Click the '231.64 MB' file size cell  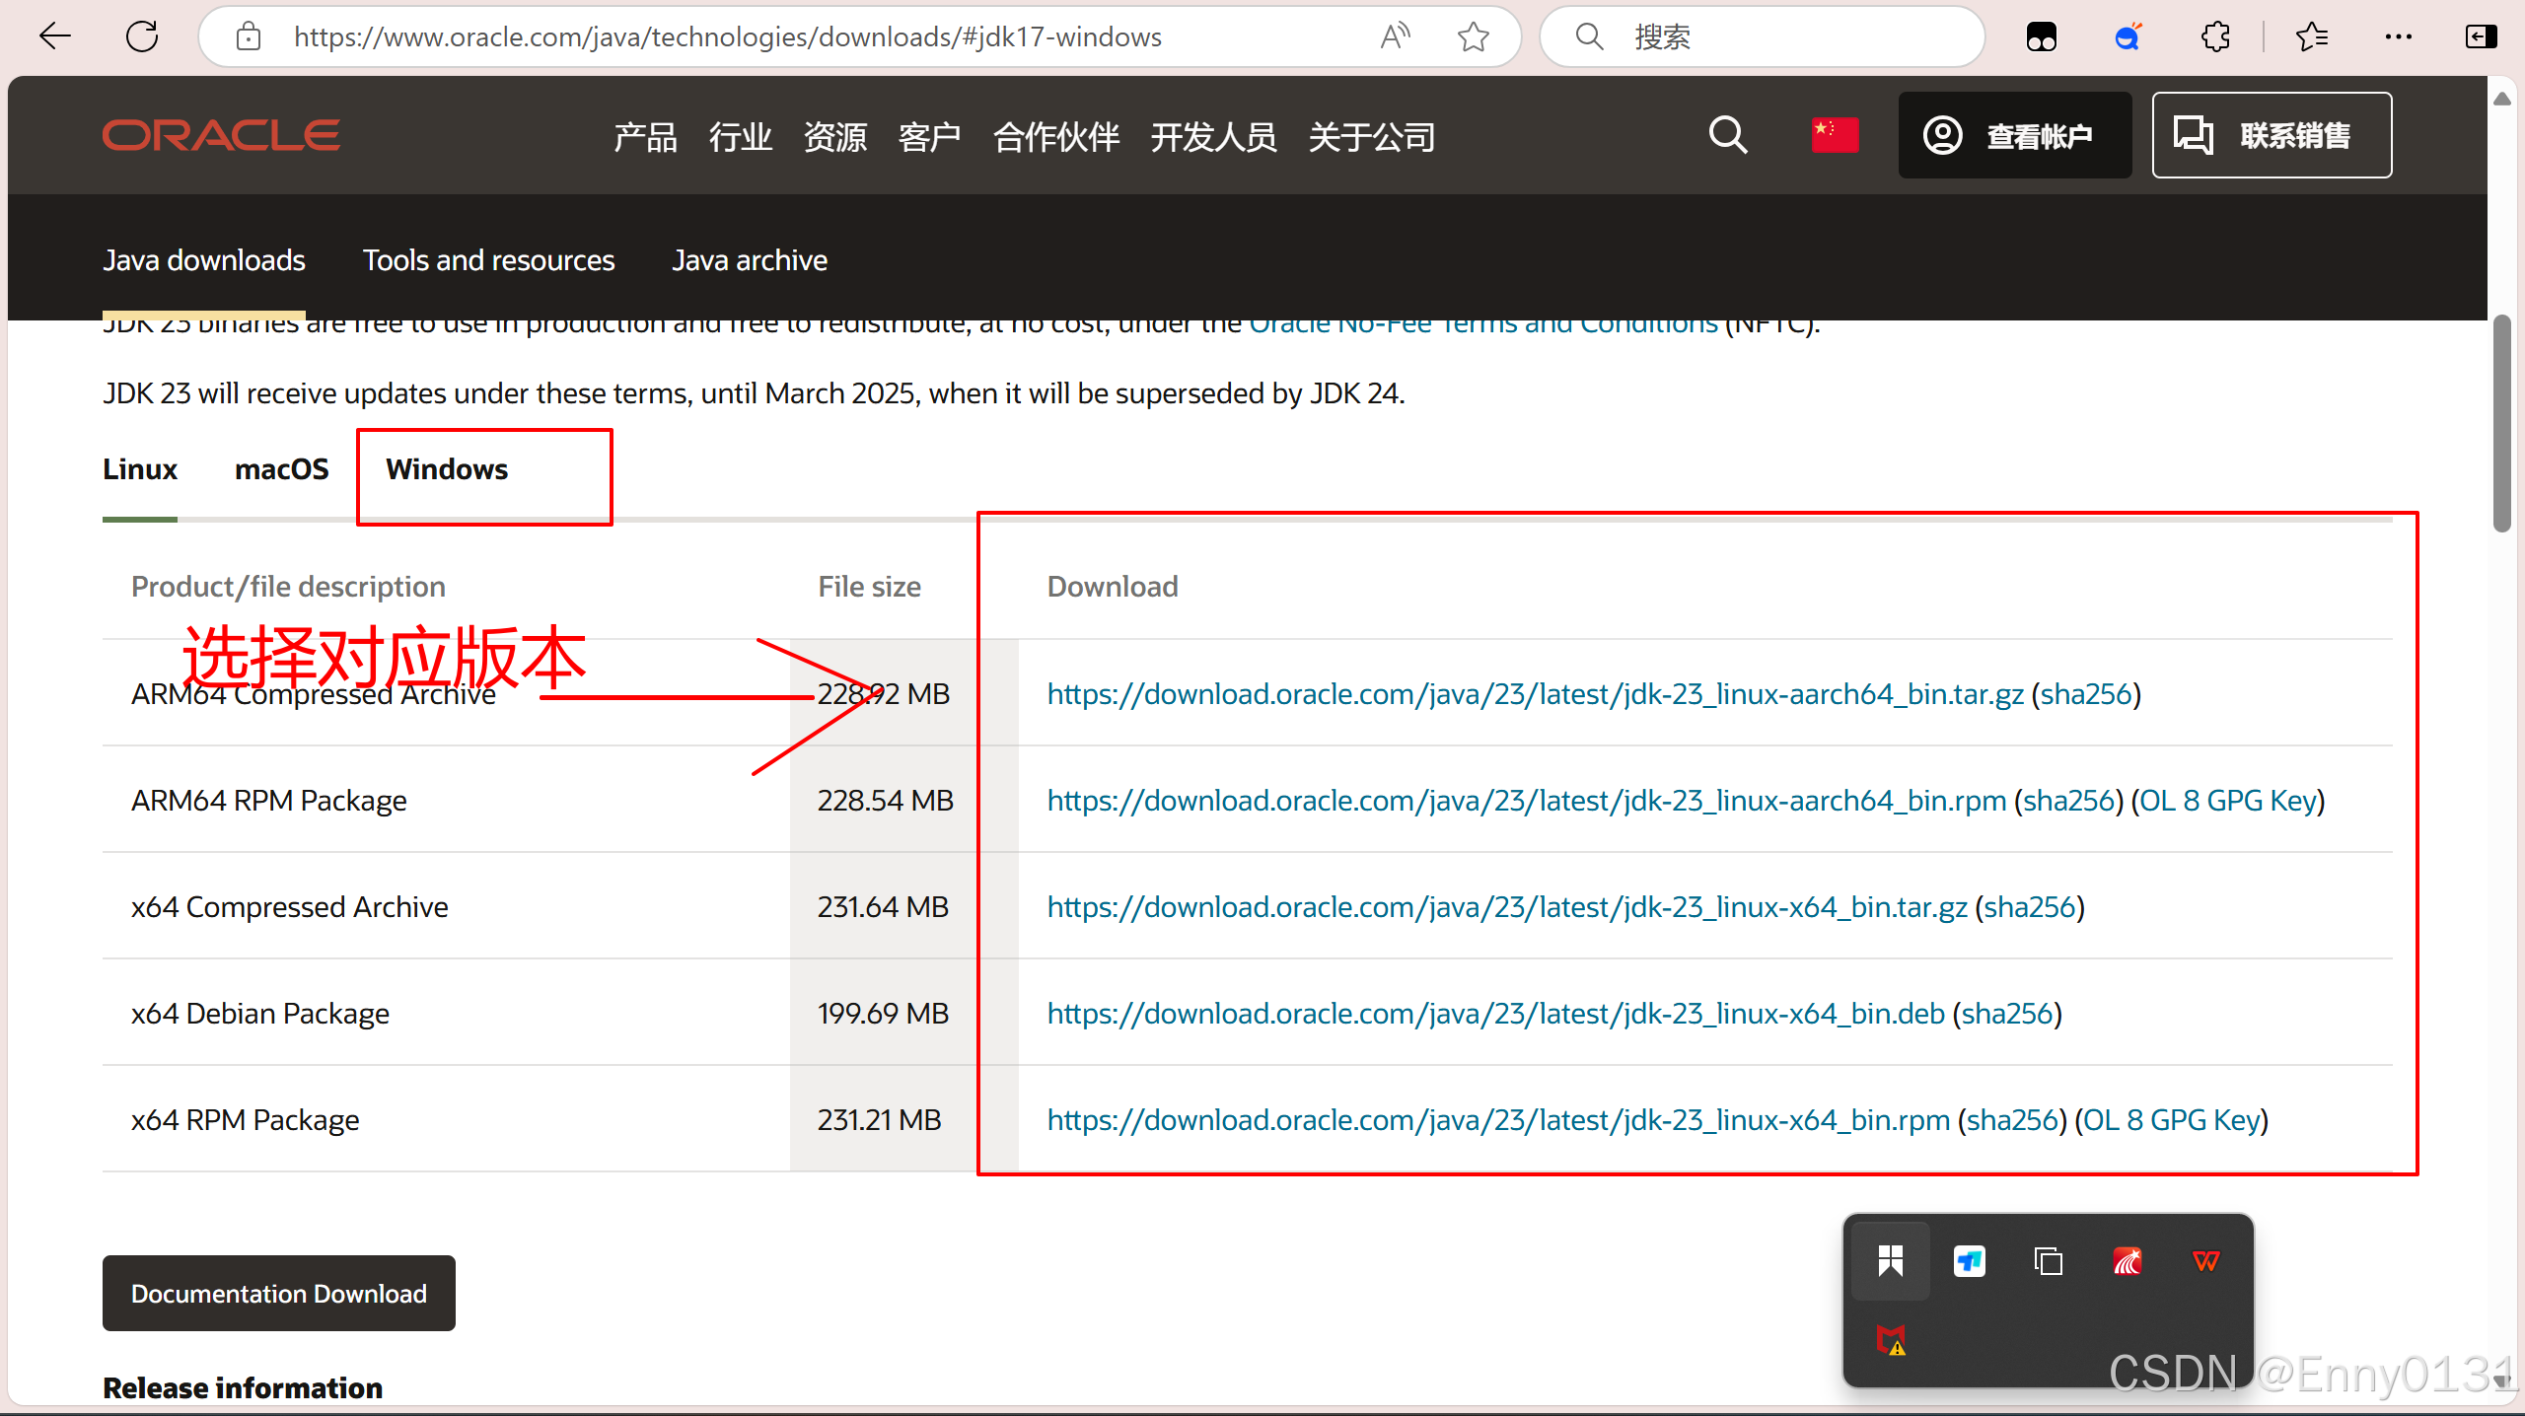pos(883,907)
